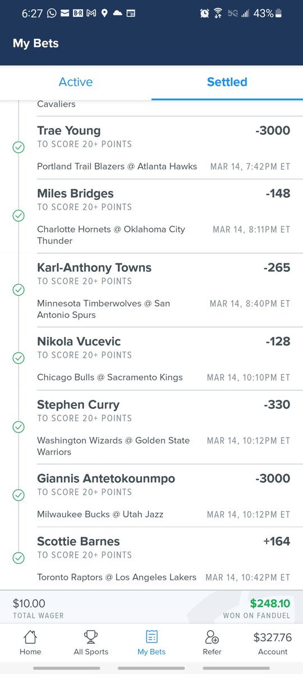
Task: Tap green check icon beside Trae Young
Action: 19,148
